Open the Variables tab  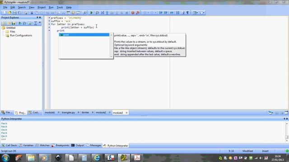click(x=26, y=145)
